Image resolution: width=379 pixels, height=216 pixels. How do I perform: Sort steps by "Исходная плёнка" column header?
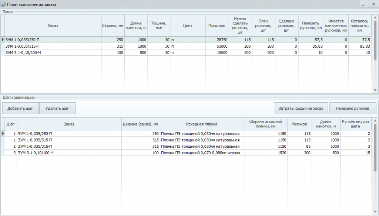tap(202, 124)
